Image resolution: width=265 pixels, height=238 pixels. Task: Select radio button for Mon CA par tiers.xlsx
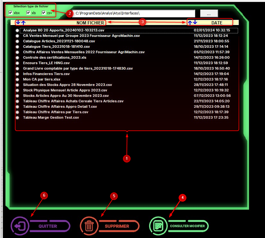[17, 80]
